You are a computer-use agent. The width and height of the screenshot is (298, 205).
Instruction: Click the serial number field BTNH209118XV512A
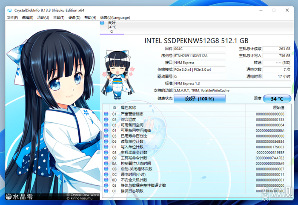(x=200, y=56)
